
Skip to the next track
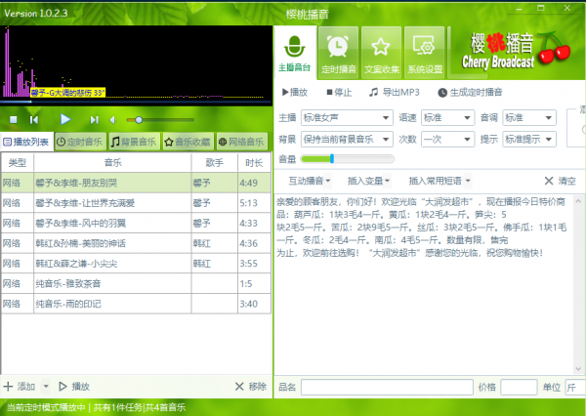94,119
